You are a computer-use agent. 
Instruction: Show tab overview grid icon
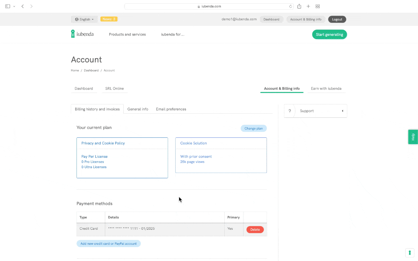pos(317,6)
